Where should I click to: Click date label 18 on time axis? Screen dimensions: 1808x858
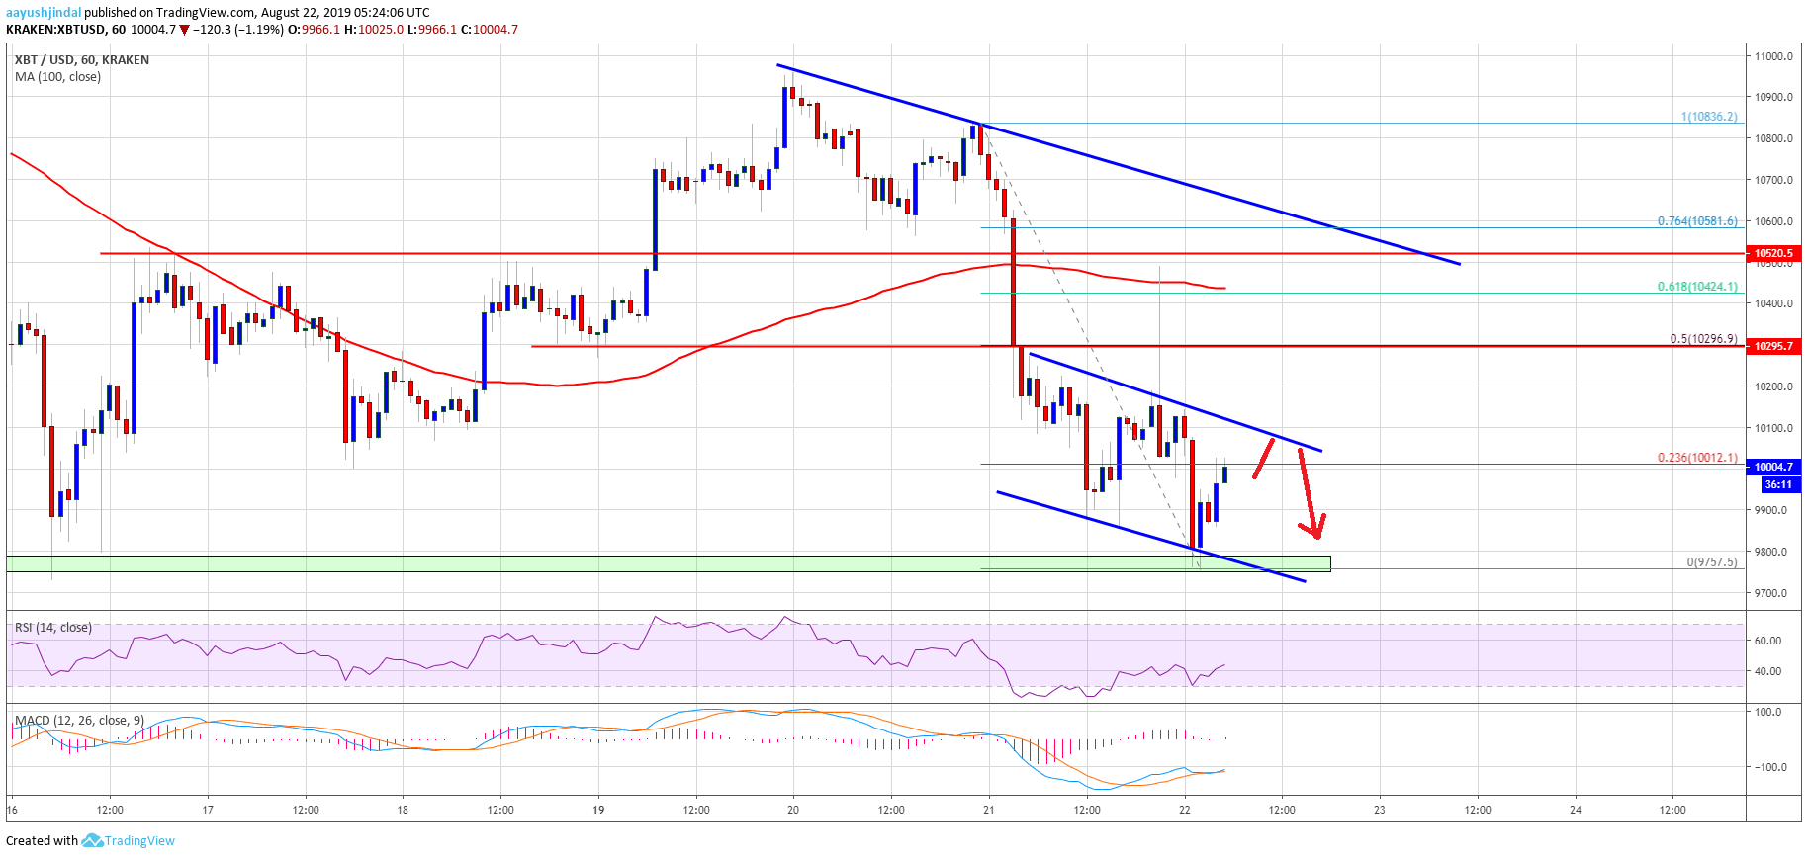(x=403, y=810)
